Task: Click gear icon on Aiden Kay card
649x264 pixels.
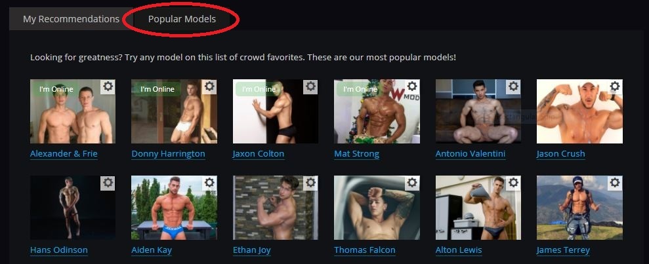Action: [x=209, y=183]
